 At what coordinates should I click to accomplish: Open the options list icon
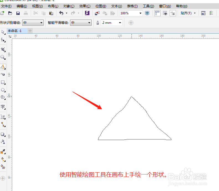[x=211, y=13]
